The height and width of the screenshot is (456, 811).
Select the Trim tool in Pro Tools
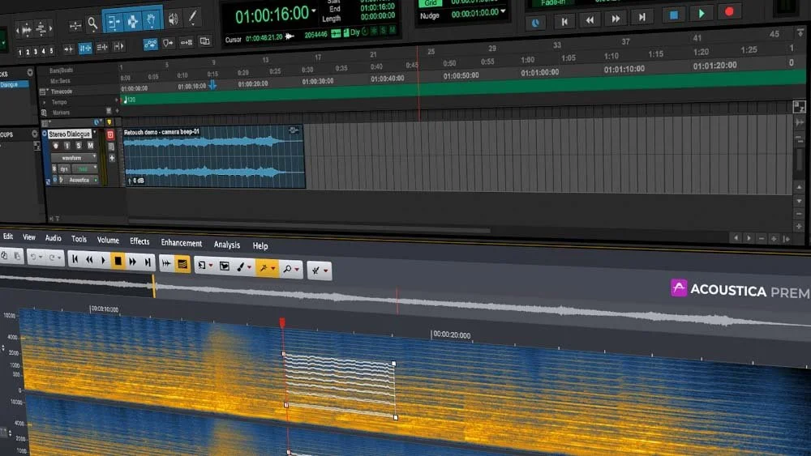coord(114,22)
